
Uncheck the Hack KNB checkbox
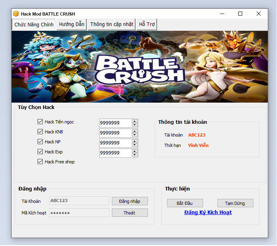tap(40, 132)
